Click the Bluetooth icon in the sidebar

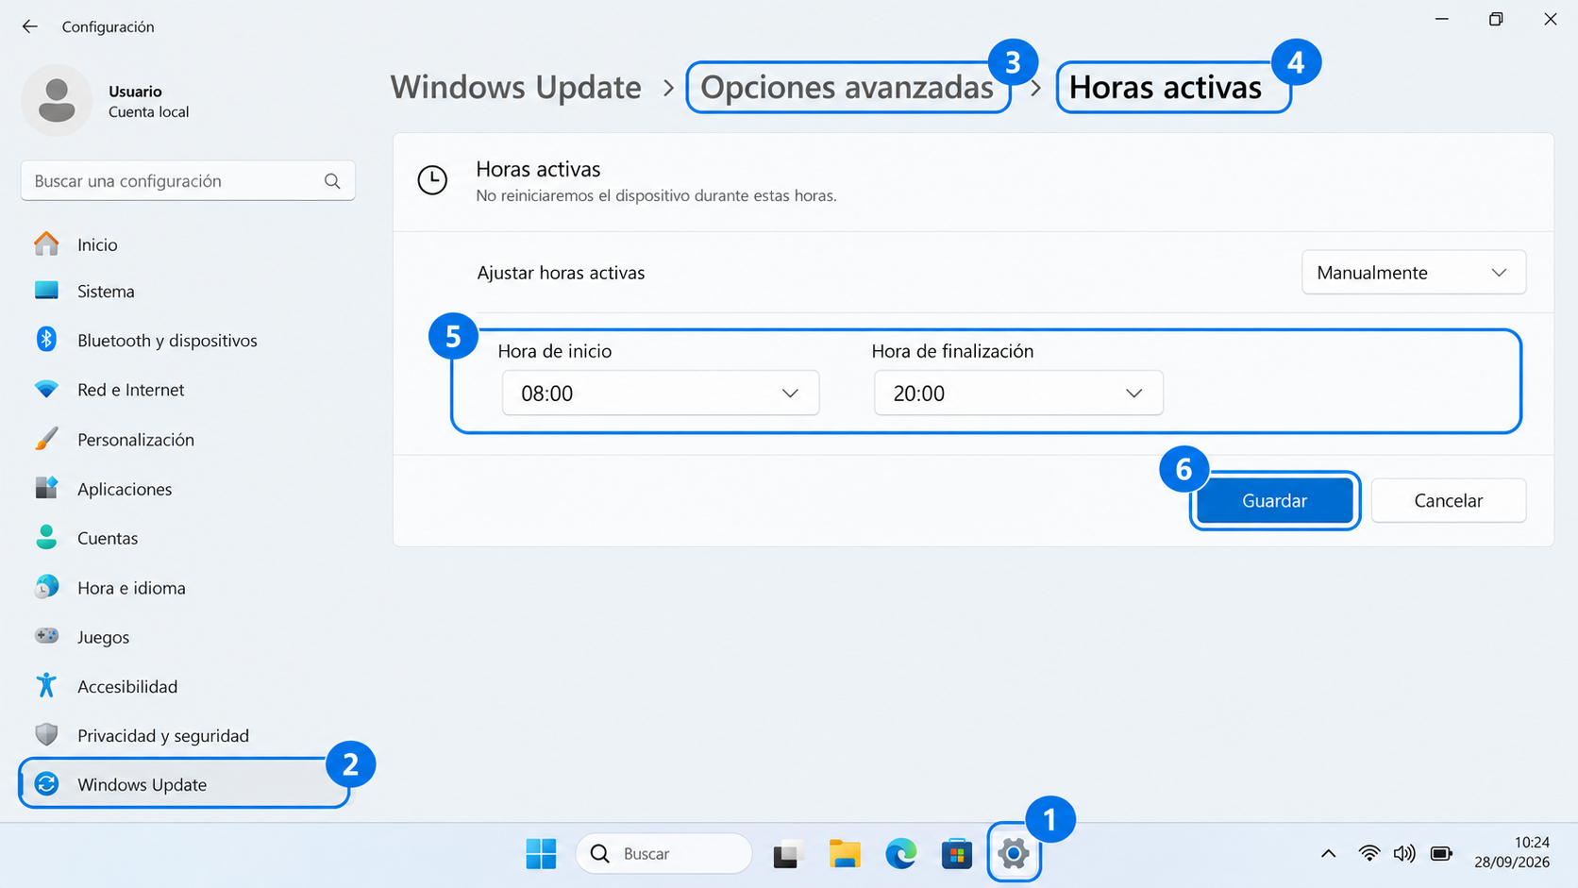tap(46, 340)
